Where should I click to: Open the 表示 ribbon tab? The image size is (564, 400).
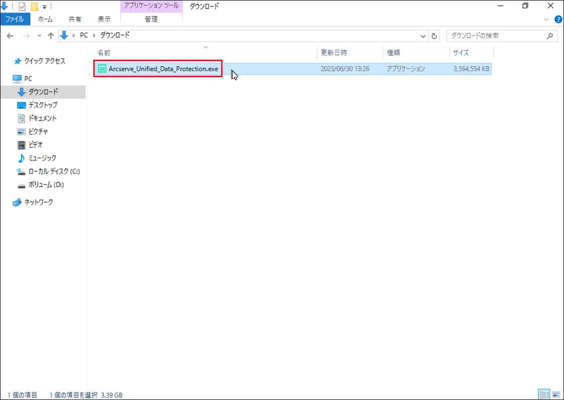pyautogui.click(x=104, y=20)
